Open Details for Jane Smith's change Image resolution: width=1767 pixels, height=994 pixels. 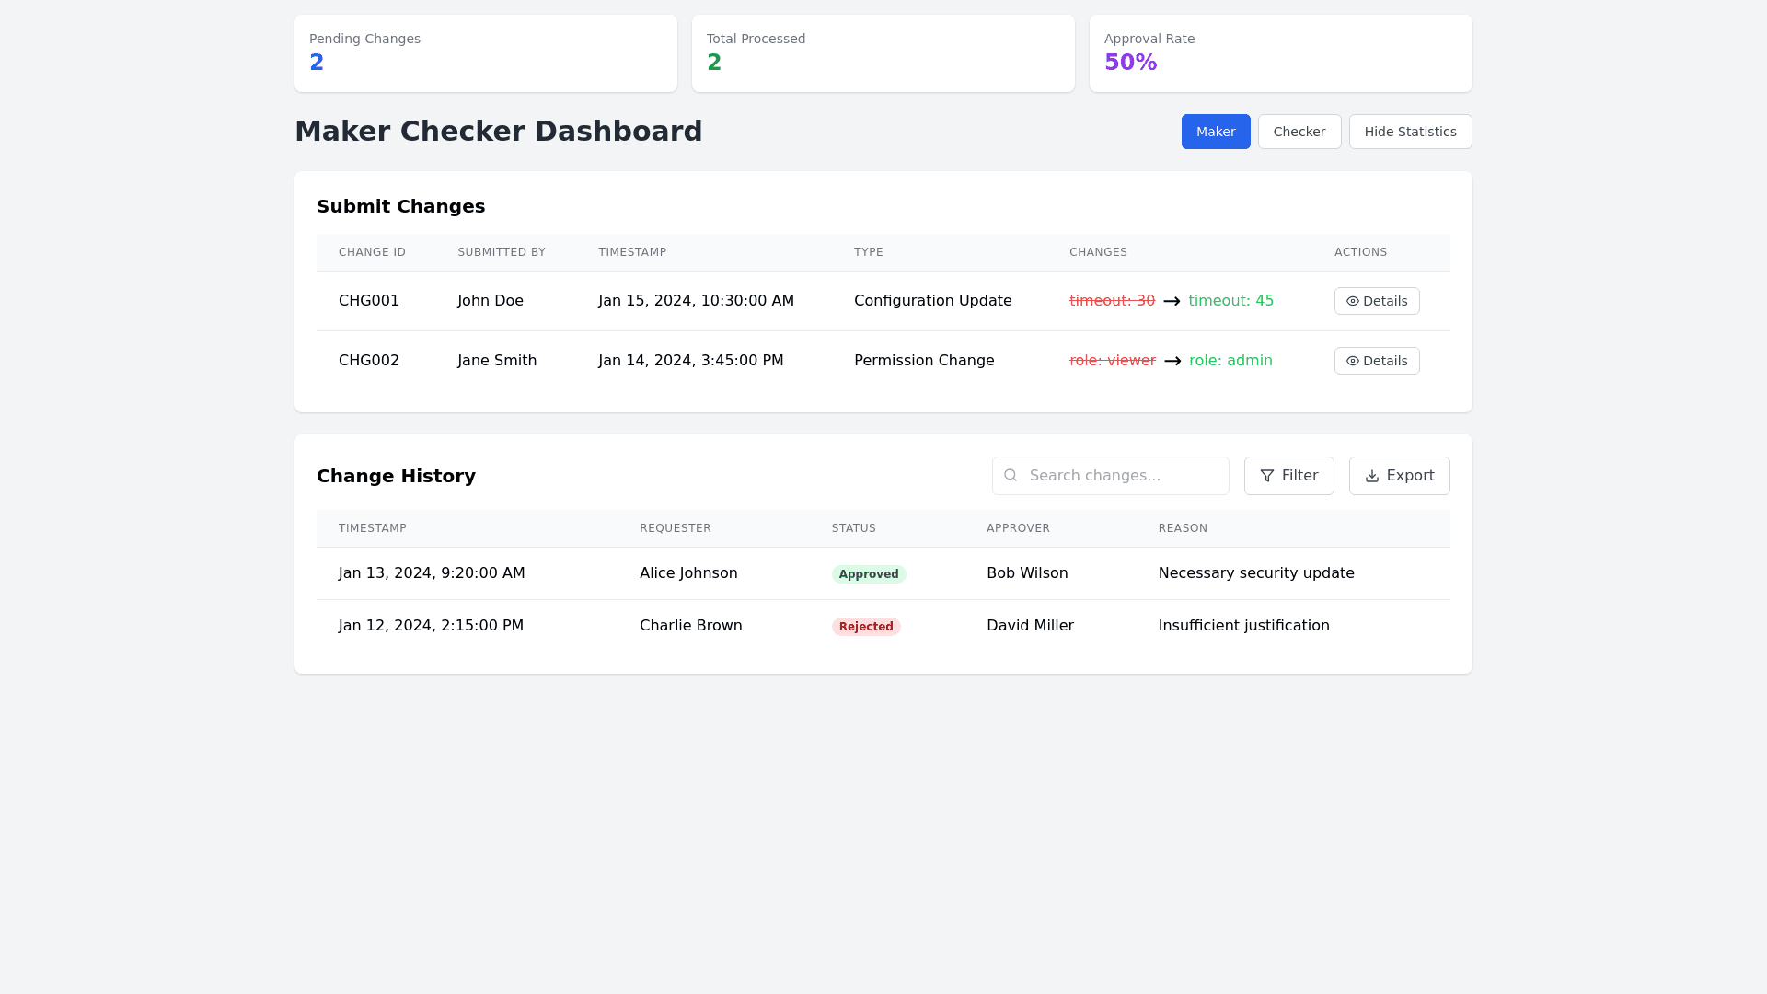pos(1376,361)
